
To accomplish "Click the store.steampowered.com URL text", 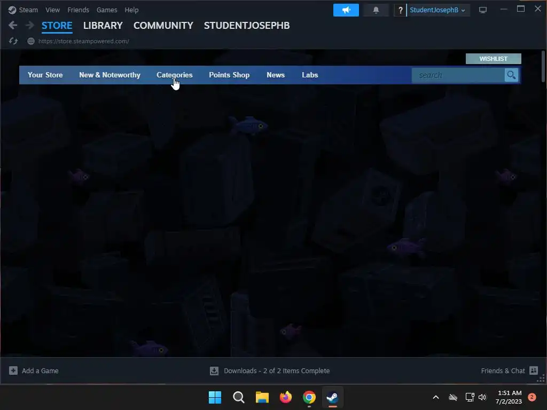I will point(84,41).
